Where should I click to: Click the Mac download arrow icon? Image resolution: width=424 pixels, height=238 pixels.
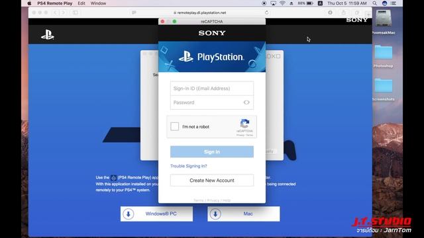click(215, 214)
